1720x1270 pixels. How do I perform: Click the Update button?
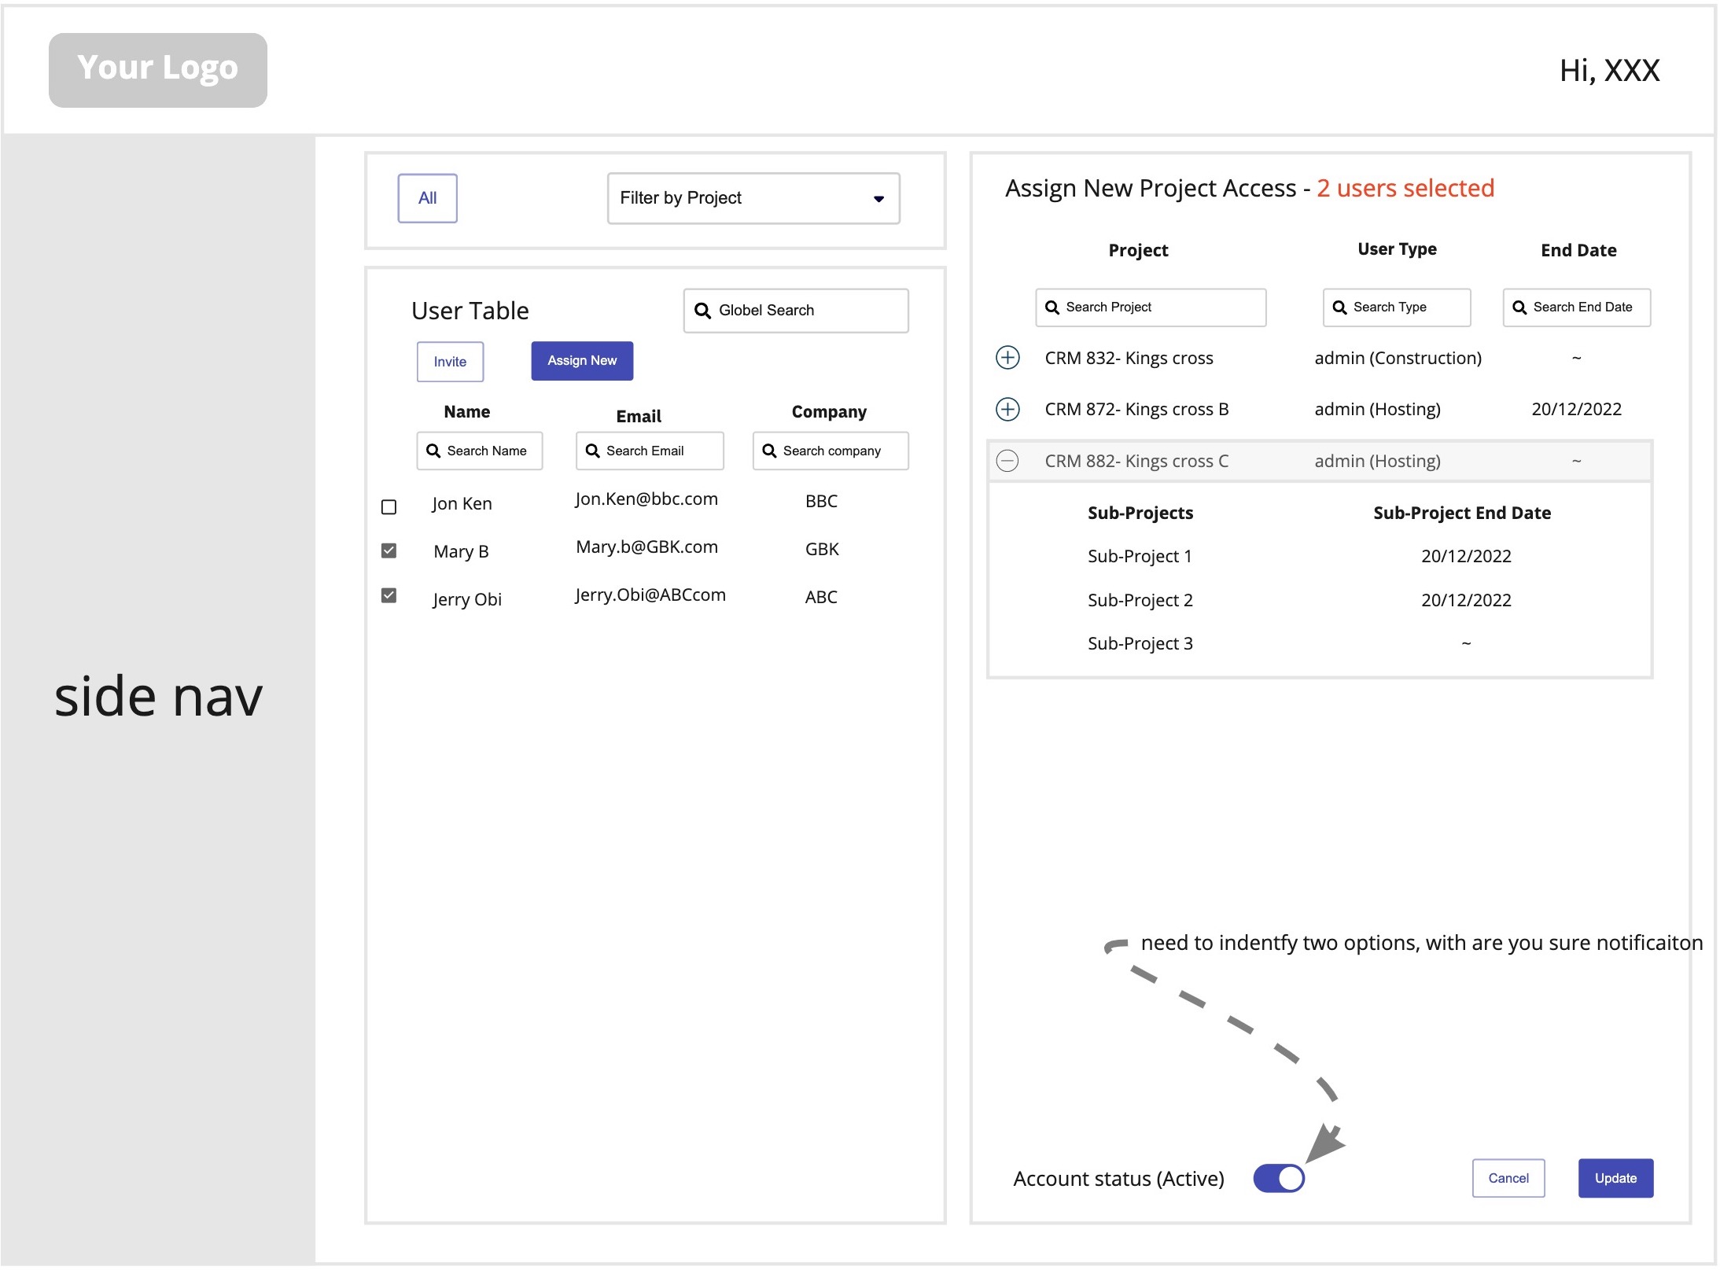coord(1615,1177)
